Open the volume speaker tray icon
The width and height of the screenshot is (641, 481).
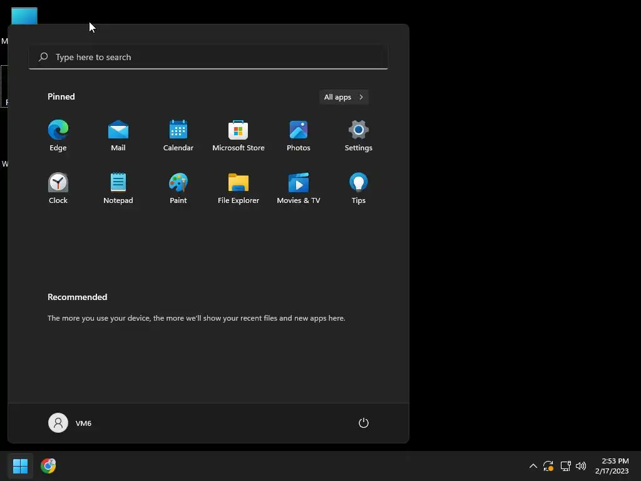[x=580, y=466]
